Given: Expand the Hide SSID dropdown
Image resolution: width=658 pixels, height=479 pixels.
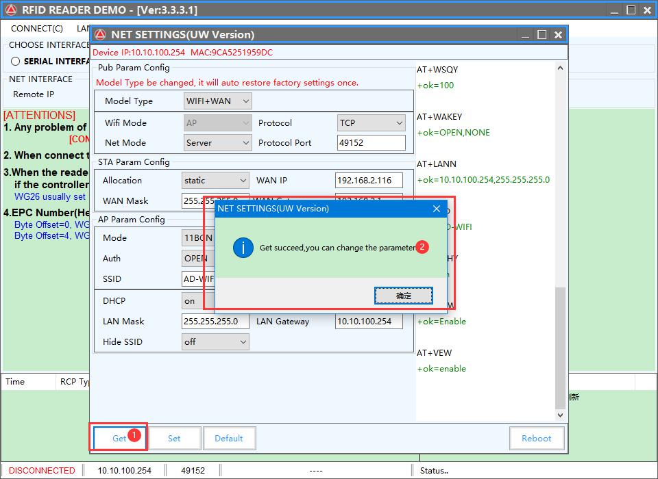Looking at the screenshot, I should [215, 342].
